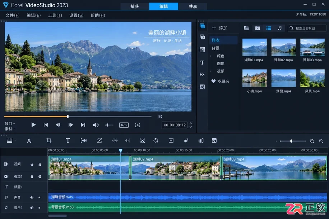Open the Titles (T) library panel
This screenshot has width=329, height=219.
pyautogui.click(x=202, y=63)
